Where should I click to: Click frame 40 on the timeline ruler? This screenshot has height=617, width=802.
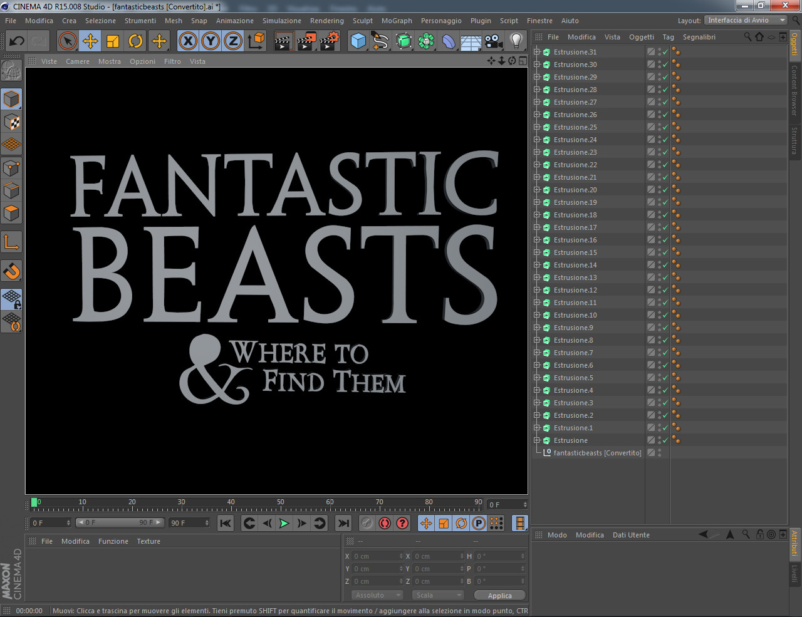click(231, 502)
